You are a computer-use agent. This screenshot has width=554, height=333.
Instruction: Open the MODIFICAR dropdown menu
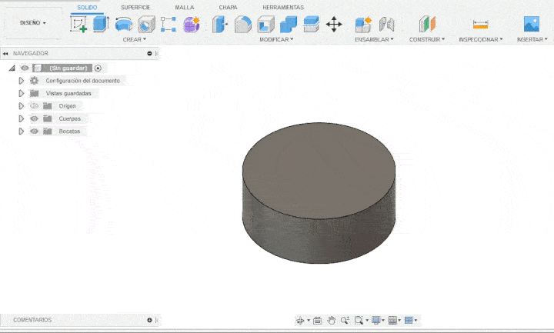(276, 38)
